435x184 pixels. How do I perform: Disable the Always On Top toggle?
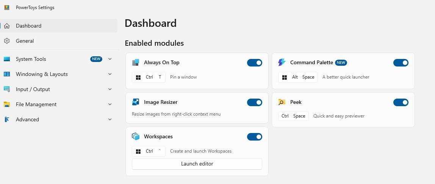click(x=254, y=63)
